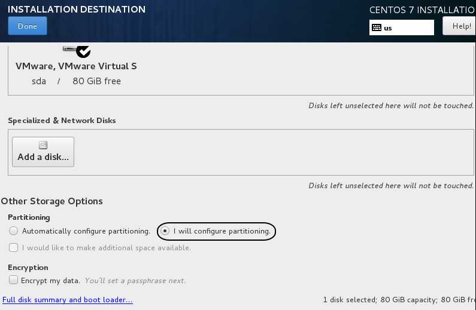Click the CENTOS 7 INSTALLATION title

(x=422, y=10)
